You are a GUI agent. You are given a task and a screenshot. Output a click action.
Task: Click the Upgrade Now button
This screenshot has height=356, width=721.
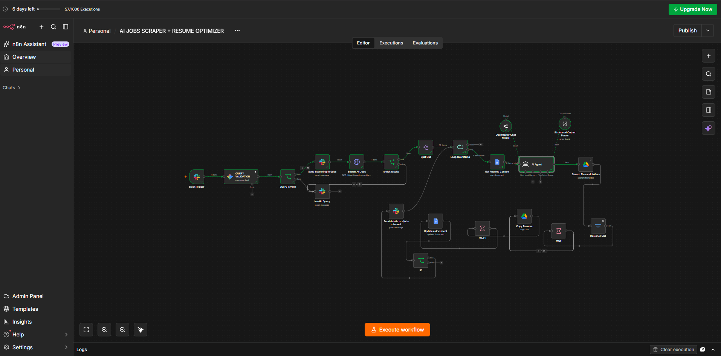[x=693, y=9]
